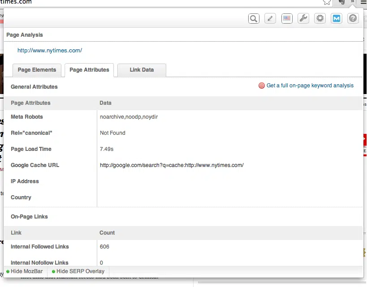Click the red target keyword analysis icon

pyautogui.click(x=262, y=86)
